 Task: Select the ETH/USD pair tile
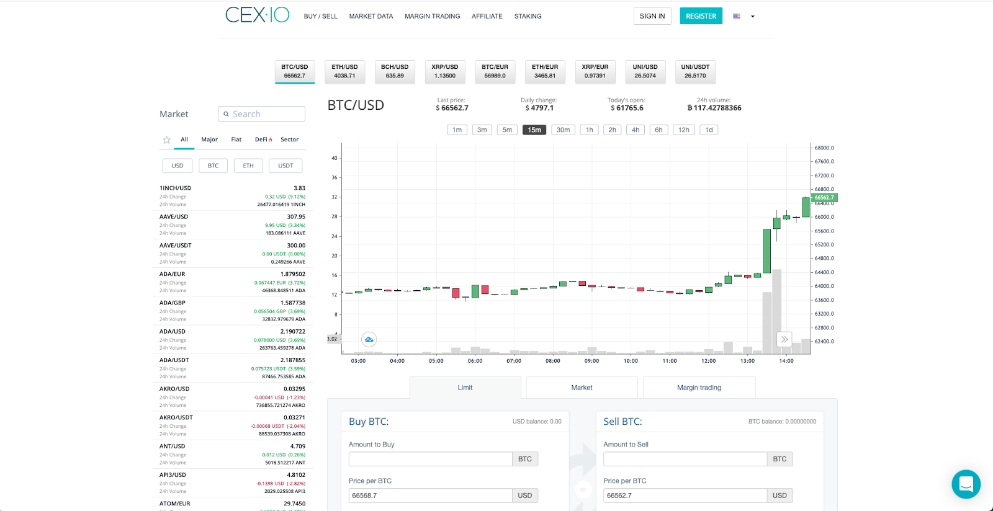(x=344, y=71)
